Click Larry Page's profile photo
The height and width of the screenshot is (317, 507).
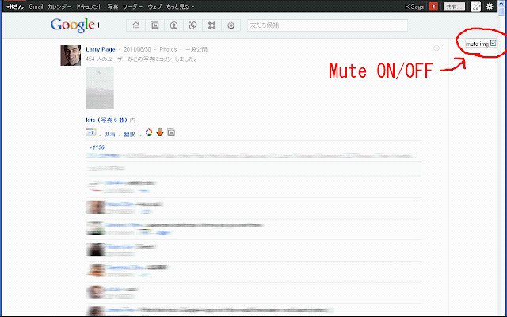(71, 55)
